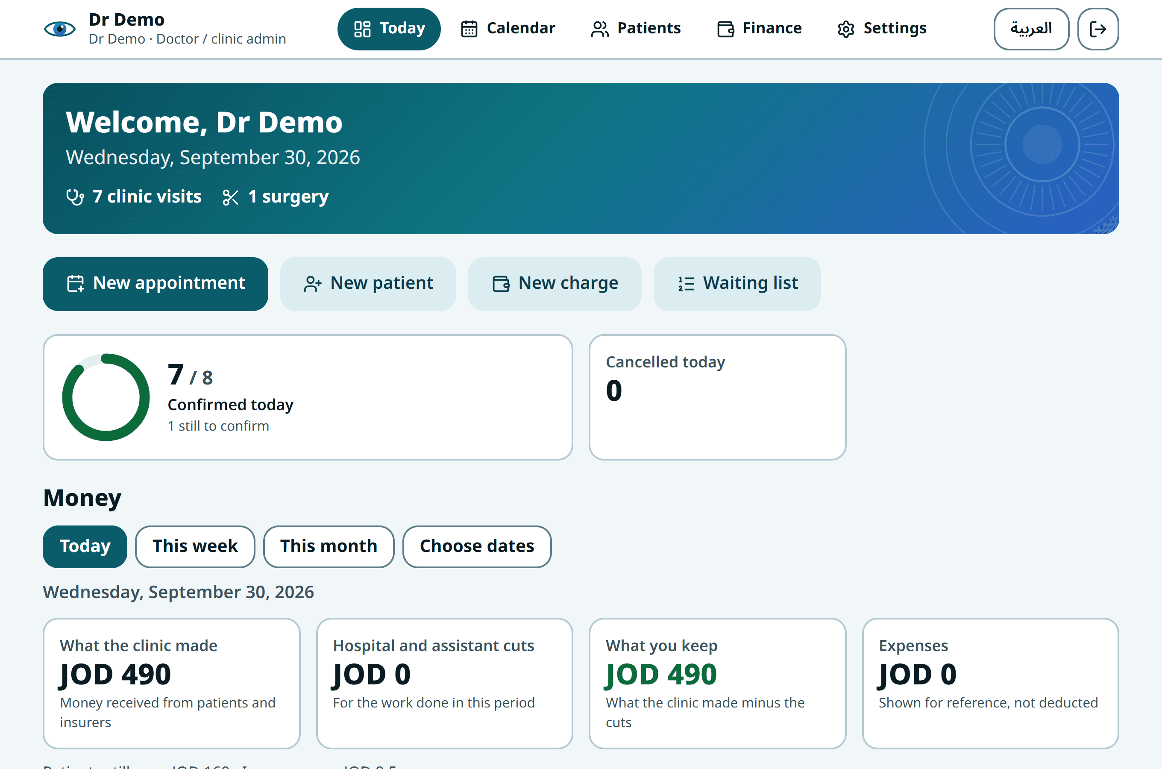Click the patients people icon
The width and height of the screenshot is (1162, 769).
599,29
